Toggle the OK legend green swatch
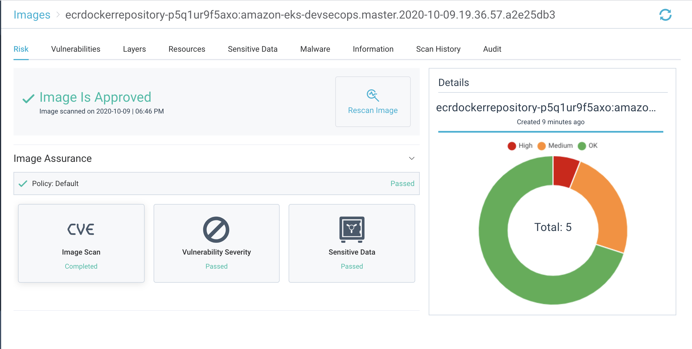This screenshot has width=692, height=349. click(582, 146)
